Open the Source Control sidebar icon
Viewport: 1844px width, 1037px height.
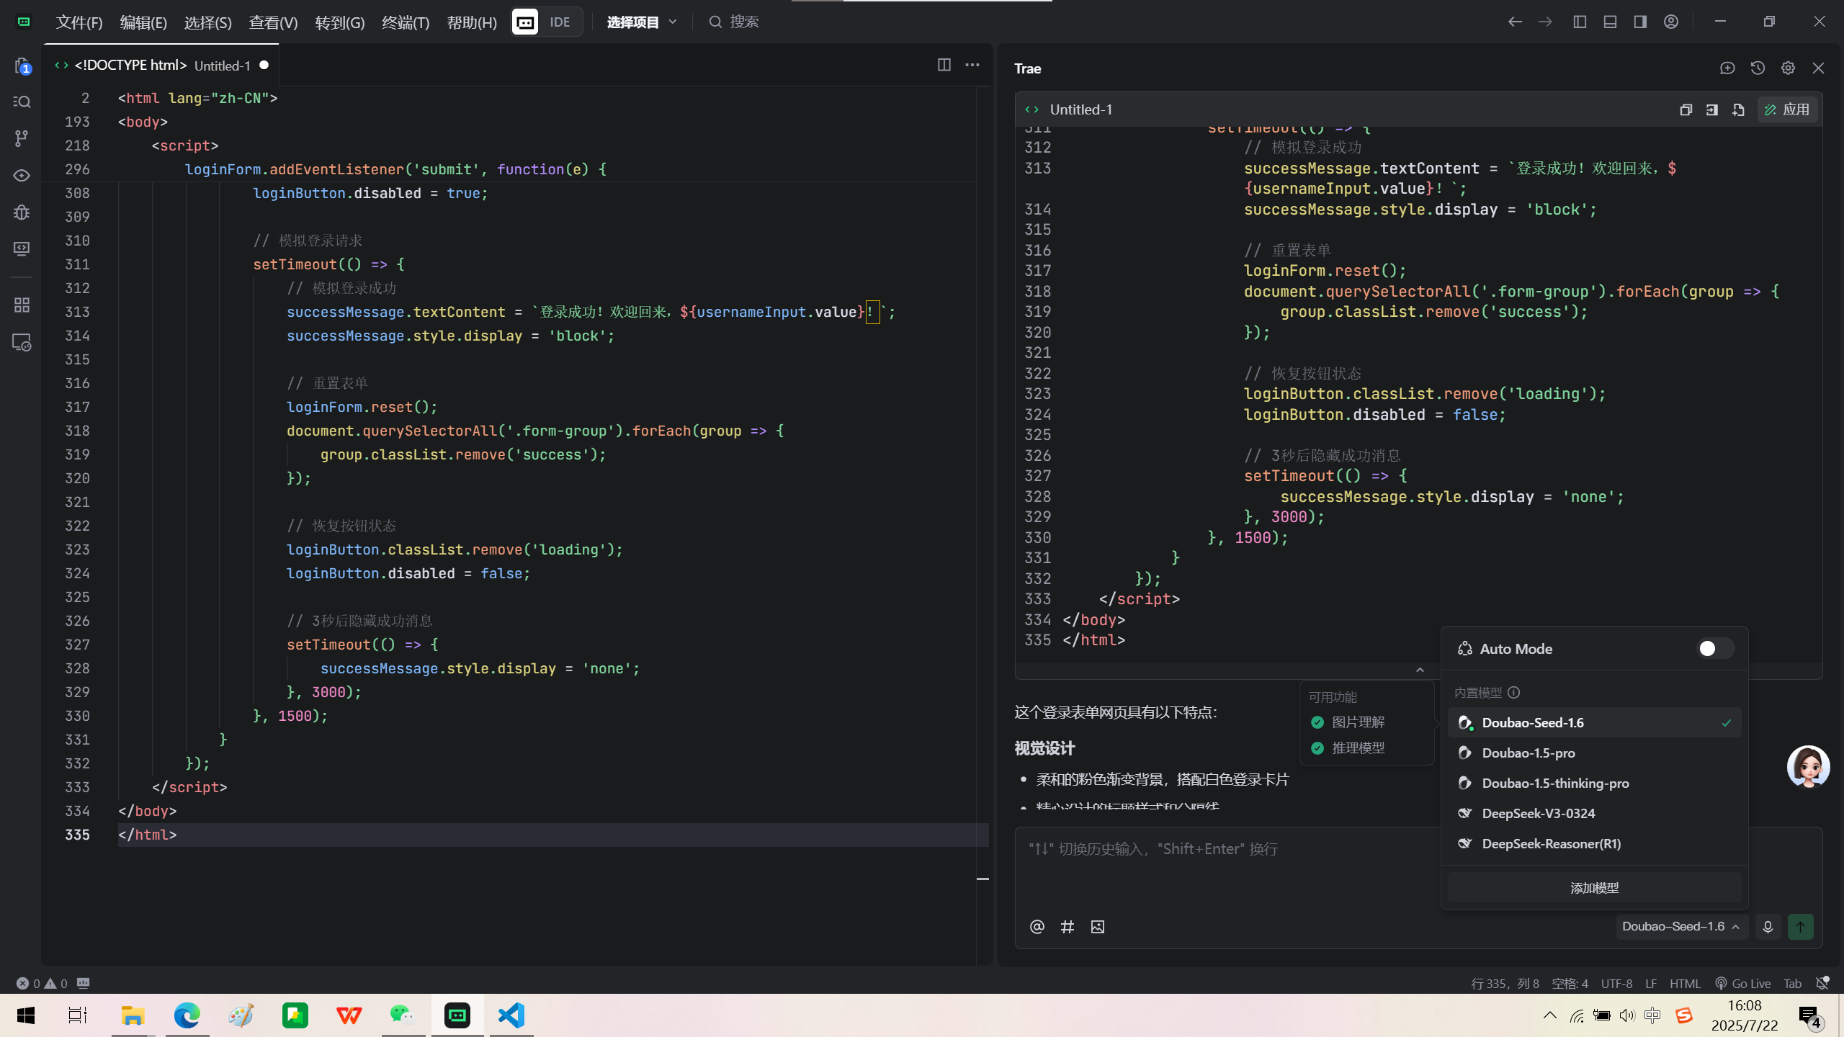tap(22, 138)
